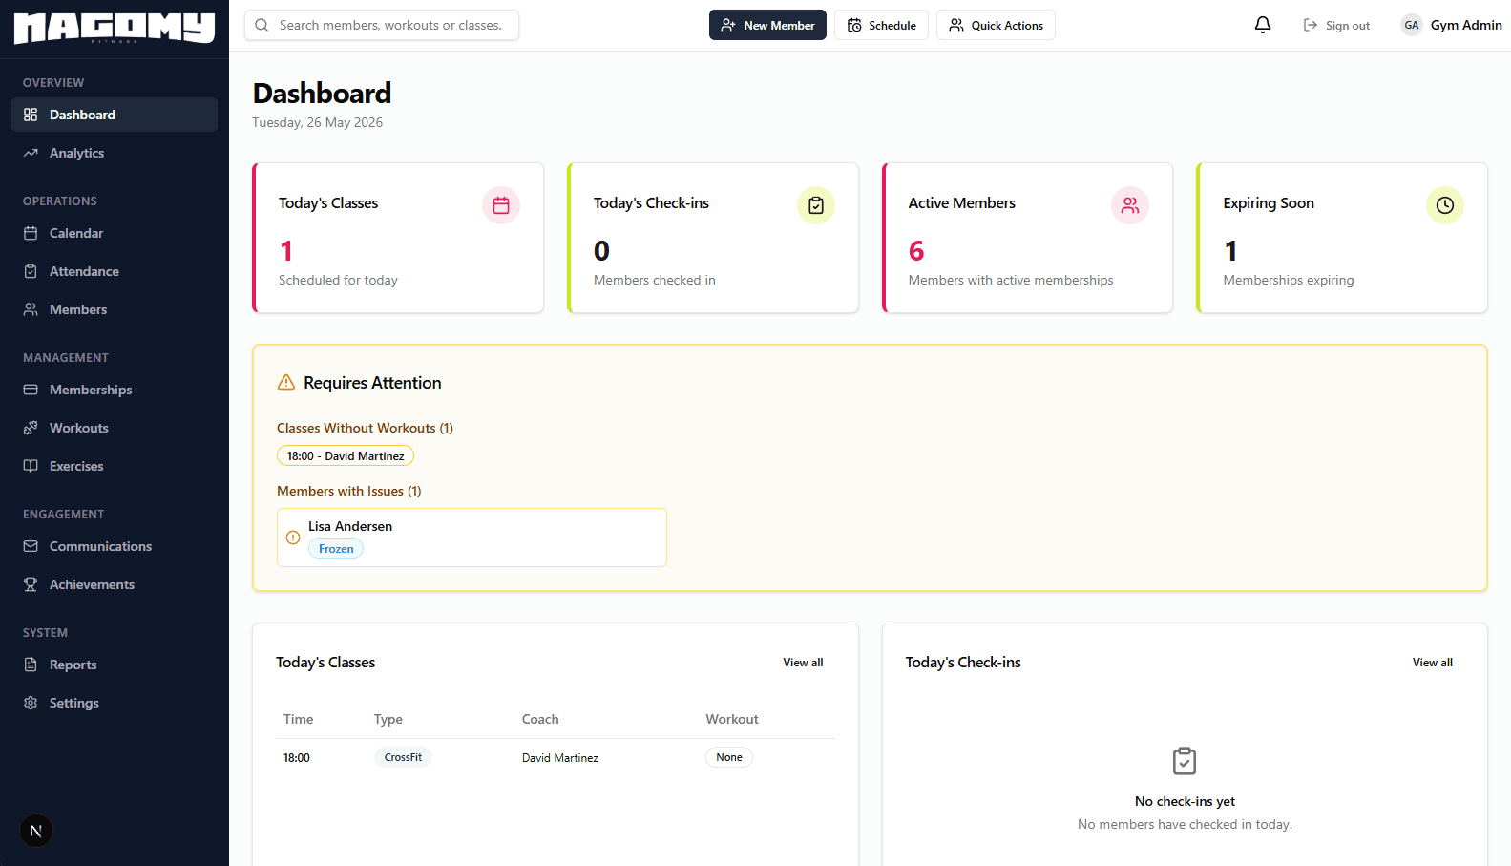
Task: Open the Next.js dev tools badge
Action: 35,831
